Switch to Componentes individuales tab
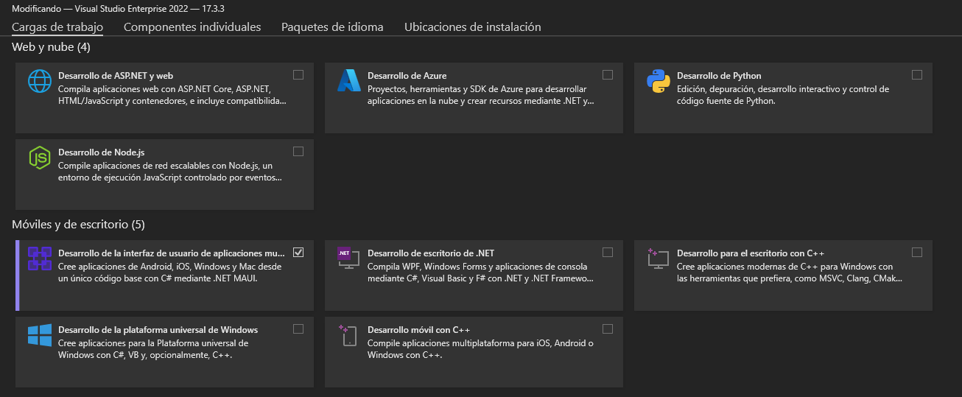This screenshot has width=962, height=397. click(x=192, y=27)
